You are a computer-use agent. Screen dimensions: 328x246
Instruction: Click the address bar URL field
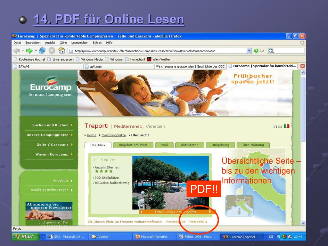(x=158, y=51)
